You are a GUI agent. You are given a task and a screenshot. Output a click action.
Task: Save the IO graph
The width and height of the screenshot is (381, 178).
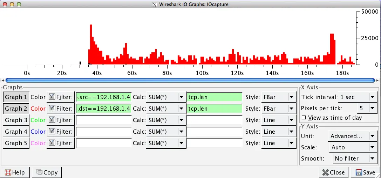coord(365,172)
